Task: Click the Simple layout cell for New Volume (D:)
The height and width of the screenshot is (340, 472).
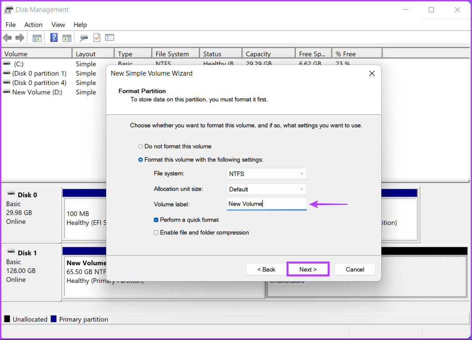Action: click(86, 92)
